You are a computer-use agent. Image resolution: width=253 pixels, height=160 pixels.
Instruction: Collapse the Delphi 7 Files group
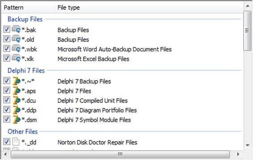pos(26,71)
